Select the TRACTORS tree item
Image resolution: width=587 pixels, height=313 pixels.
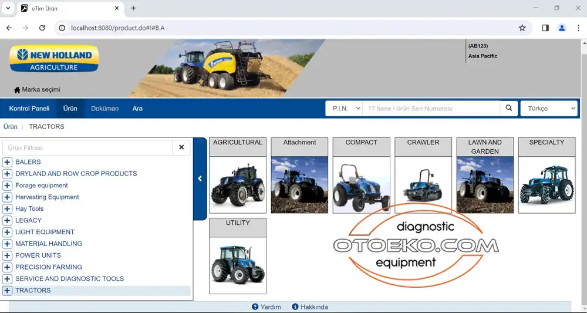tap(33, 291)
